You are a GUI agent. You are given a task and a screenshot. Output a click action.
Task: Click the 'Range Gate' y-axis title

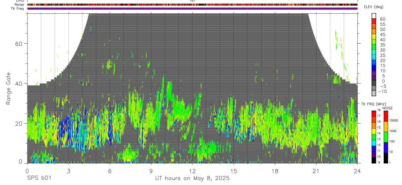9,89
